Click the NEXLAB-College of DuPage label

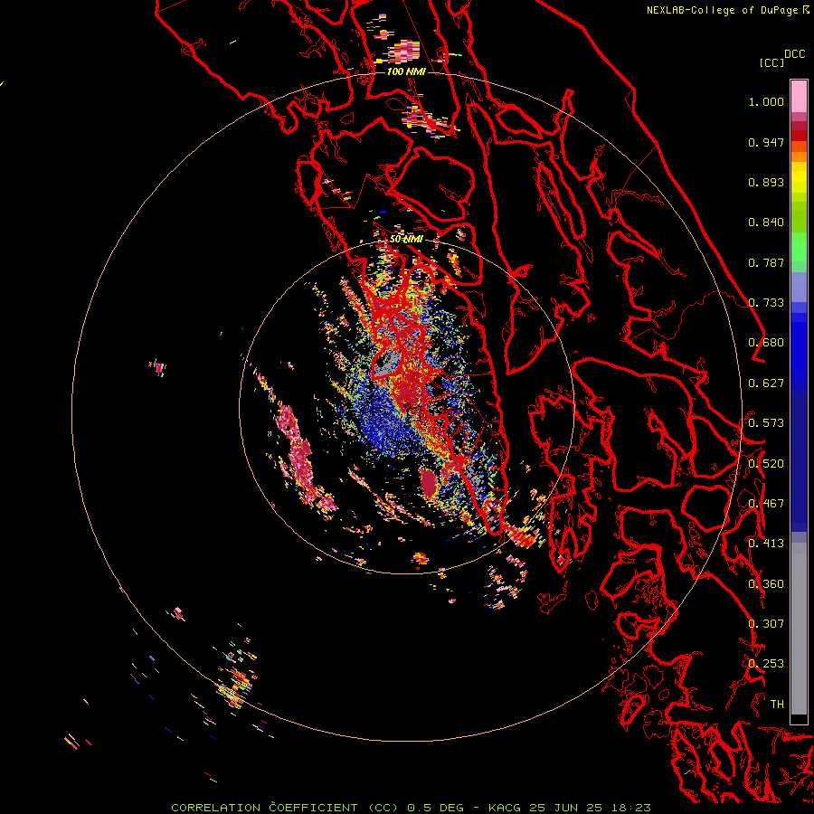tap(722, 10)
